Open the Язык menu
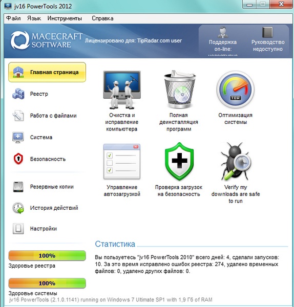Screen dimensions: 294x307 [x=34, y=18]
